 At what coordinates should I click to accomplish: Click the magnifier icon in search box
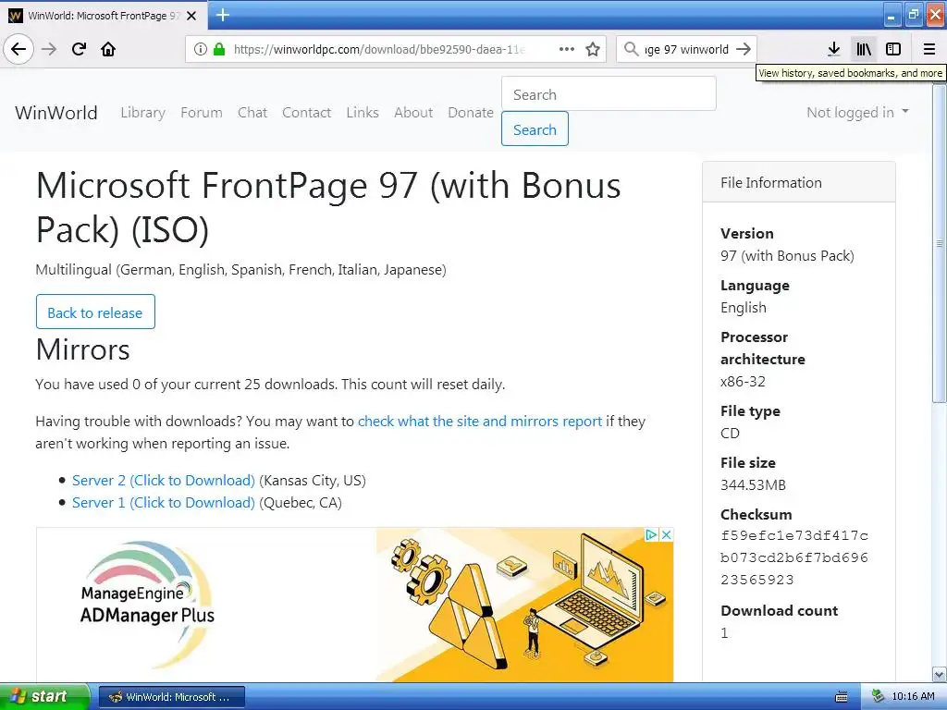click(x=631, y=49)
